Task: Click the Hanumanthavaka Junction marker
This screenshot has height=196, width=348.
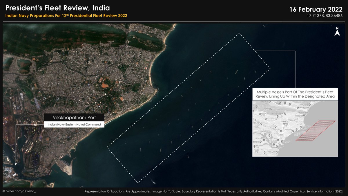Action: 298,107
